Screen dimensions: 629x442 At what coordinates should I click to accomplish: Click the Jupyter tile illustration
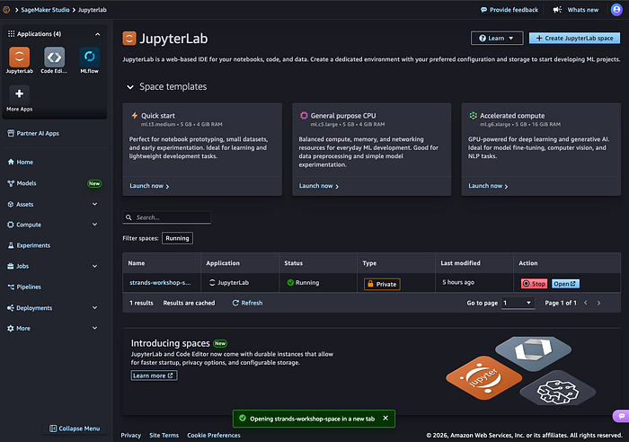pos(483,378)
